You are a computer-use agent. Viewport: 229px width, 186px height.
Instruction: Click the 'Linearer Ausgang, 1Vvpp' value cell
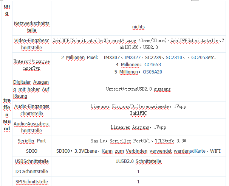click(138, 127)
